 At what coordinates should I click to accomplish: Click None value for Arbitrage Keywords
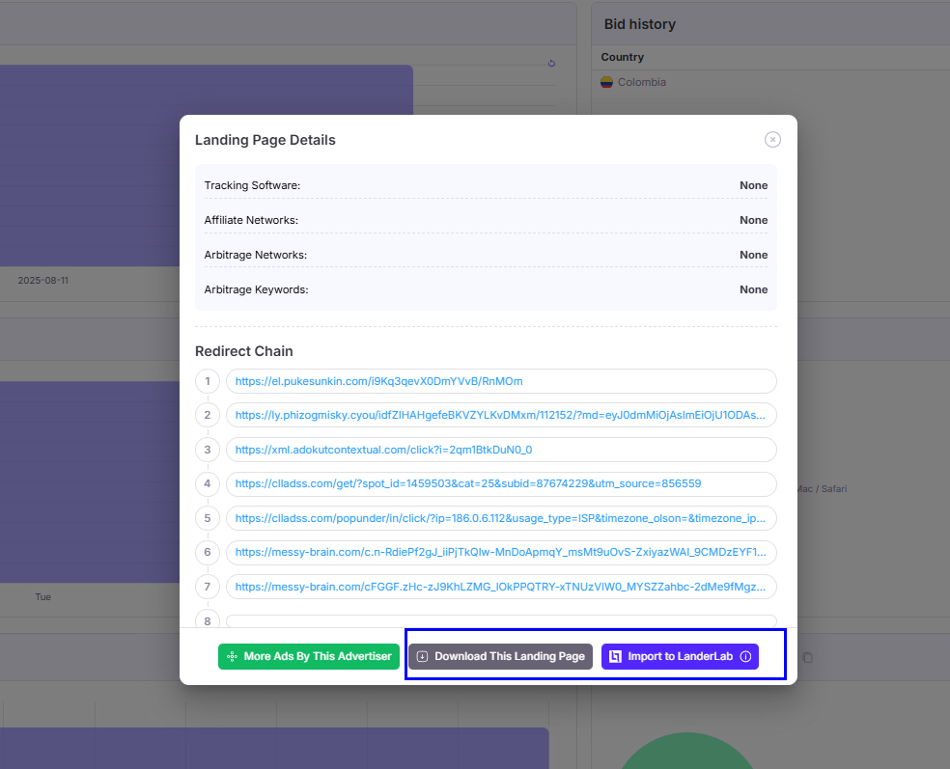coord(754,290)
